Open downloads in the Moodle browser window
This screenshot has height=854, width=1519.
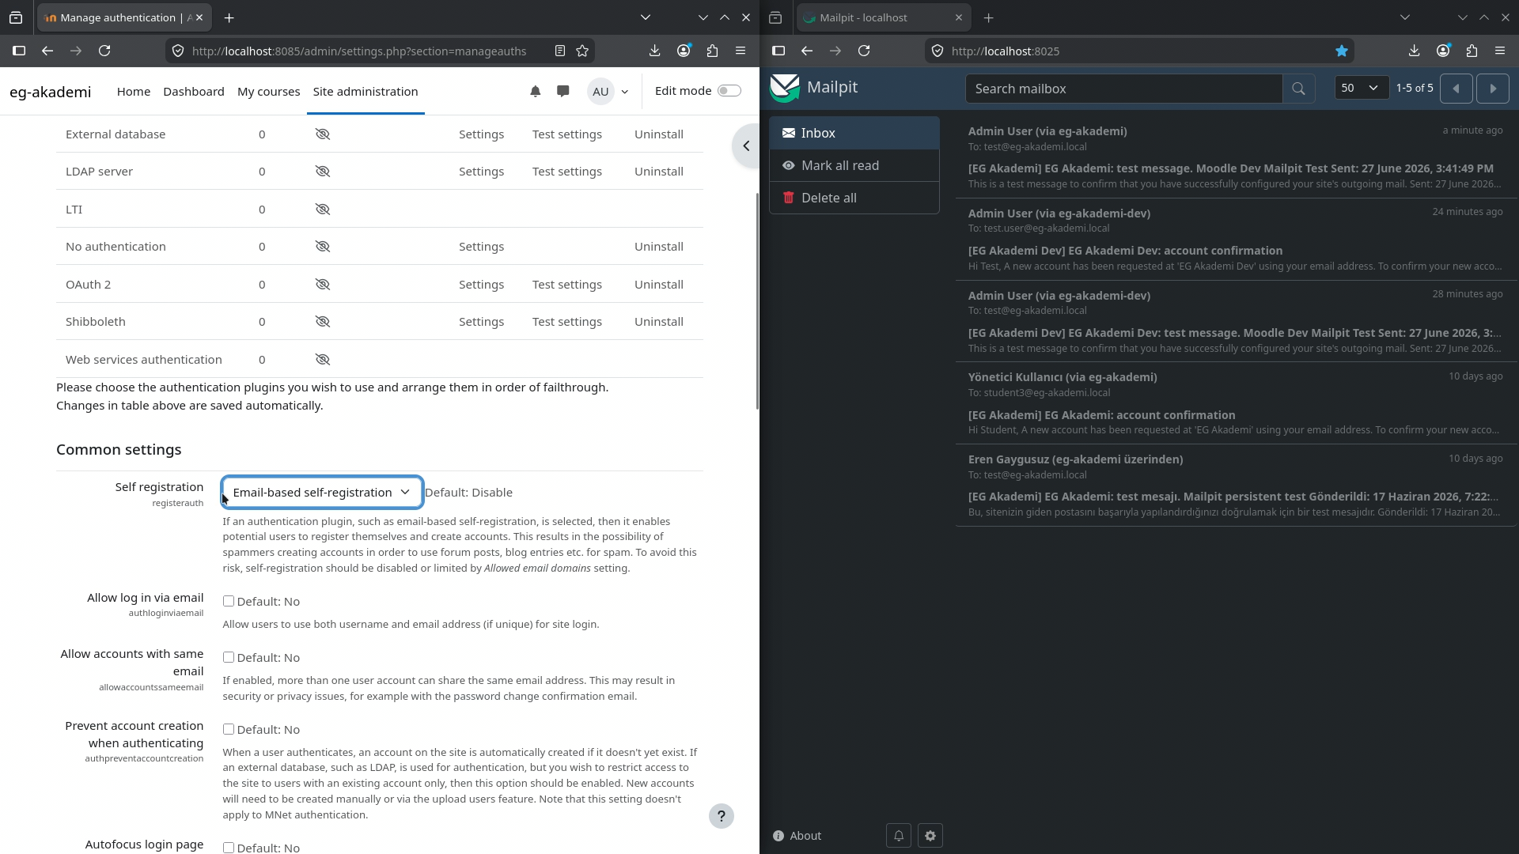[x=654, y=51]
